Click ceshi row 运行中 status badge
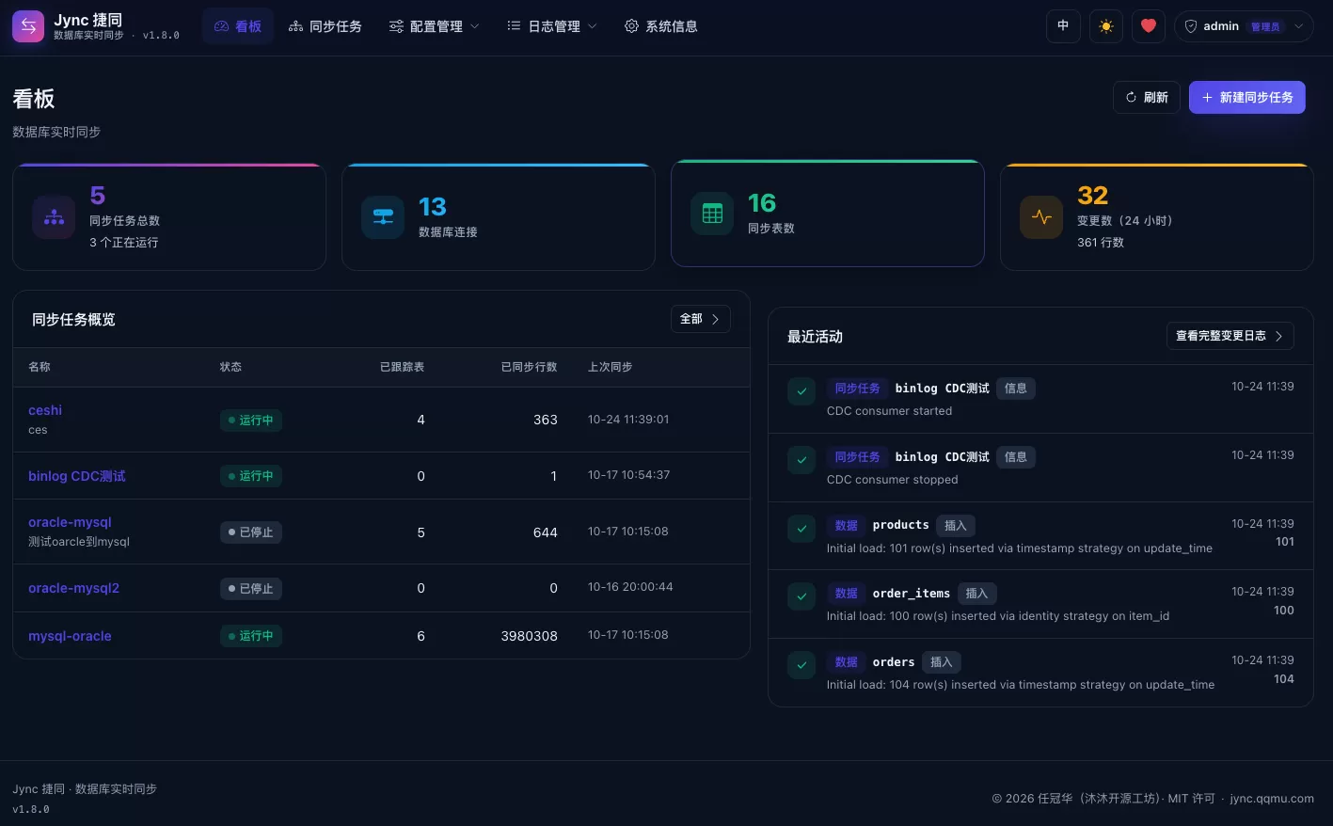Viewport: 1333px width, 826px height. click(x=251, y=421)
